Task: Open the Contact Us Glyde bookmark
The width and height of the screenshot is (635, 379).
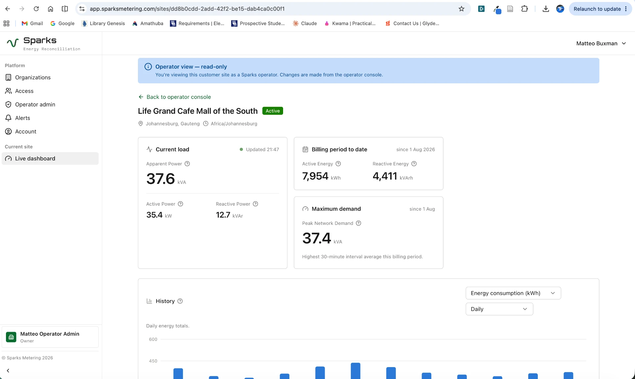Action: [x=412, y=23]
